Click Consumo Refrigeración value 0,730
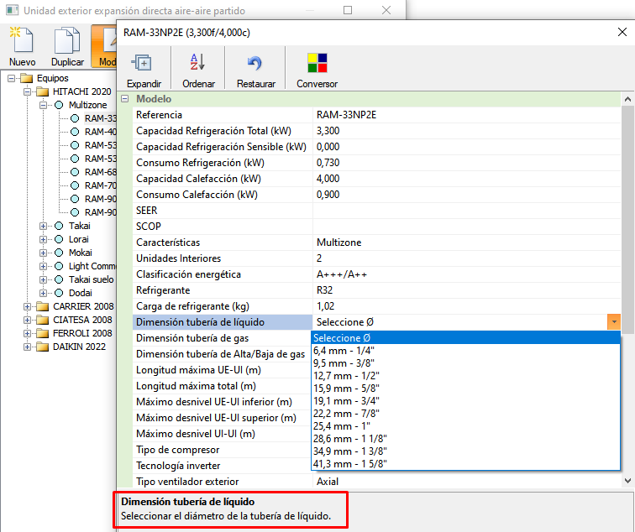The width and height of the screenshot is (635, 532). [466, 163]
